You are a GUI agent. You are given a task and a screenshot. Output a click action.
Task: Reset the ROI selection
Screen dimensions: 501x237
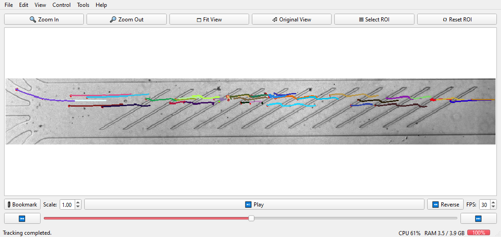click(457, 19)
